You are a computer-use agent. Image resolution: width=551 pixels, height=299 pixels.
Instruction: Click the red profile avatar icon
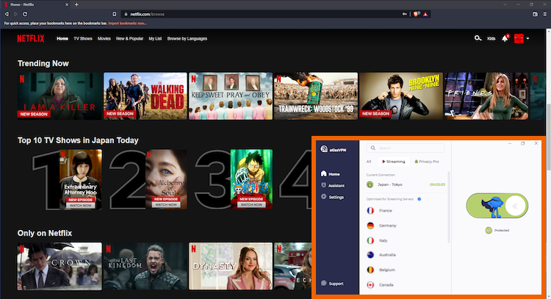[519, 38]
